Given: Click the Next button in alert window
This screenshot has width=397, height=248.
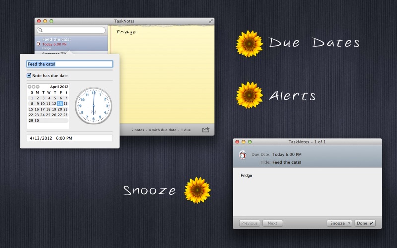Looking at the screenshot, I should [x=272, y=223].
